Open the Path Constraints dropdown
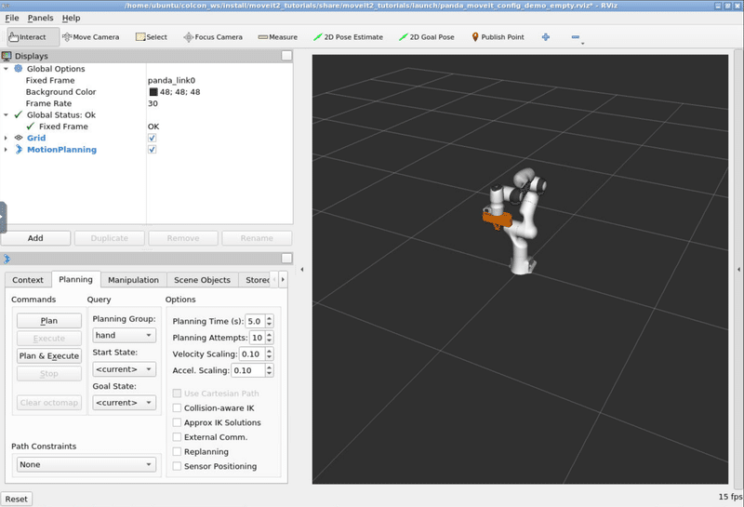 click(86, 464)
